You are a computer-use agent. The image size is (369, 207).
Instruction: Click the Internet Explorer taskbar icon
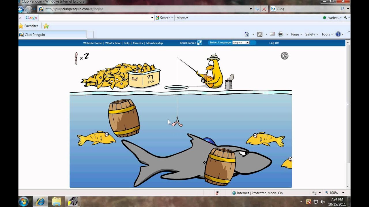(40, 201)
